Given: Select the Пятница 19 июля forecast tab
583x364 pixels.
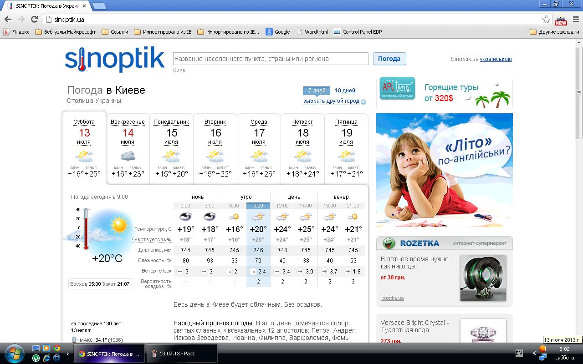Looking at the screenshot, I should pyautogui.click(x=346, y=148).
